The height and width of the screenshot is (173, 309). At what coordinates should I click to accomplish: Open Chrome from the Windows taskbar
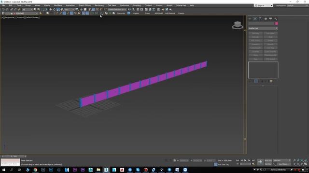pyautogui.click(x=35, y=170)
